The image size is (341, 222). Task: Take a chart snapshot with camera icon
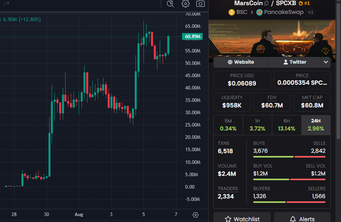click(200, 4)
